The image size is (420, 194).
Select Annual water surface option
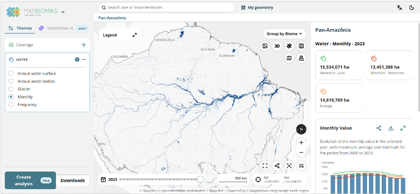coord(11,73)
